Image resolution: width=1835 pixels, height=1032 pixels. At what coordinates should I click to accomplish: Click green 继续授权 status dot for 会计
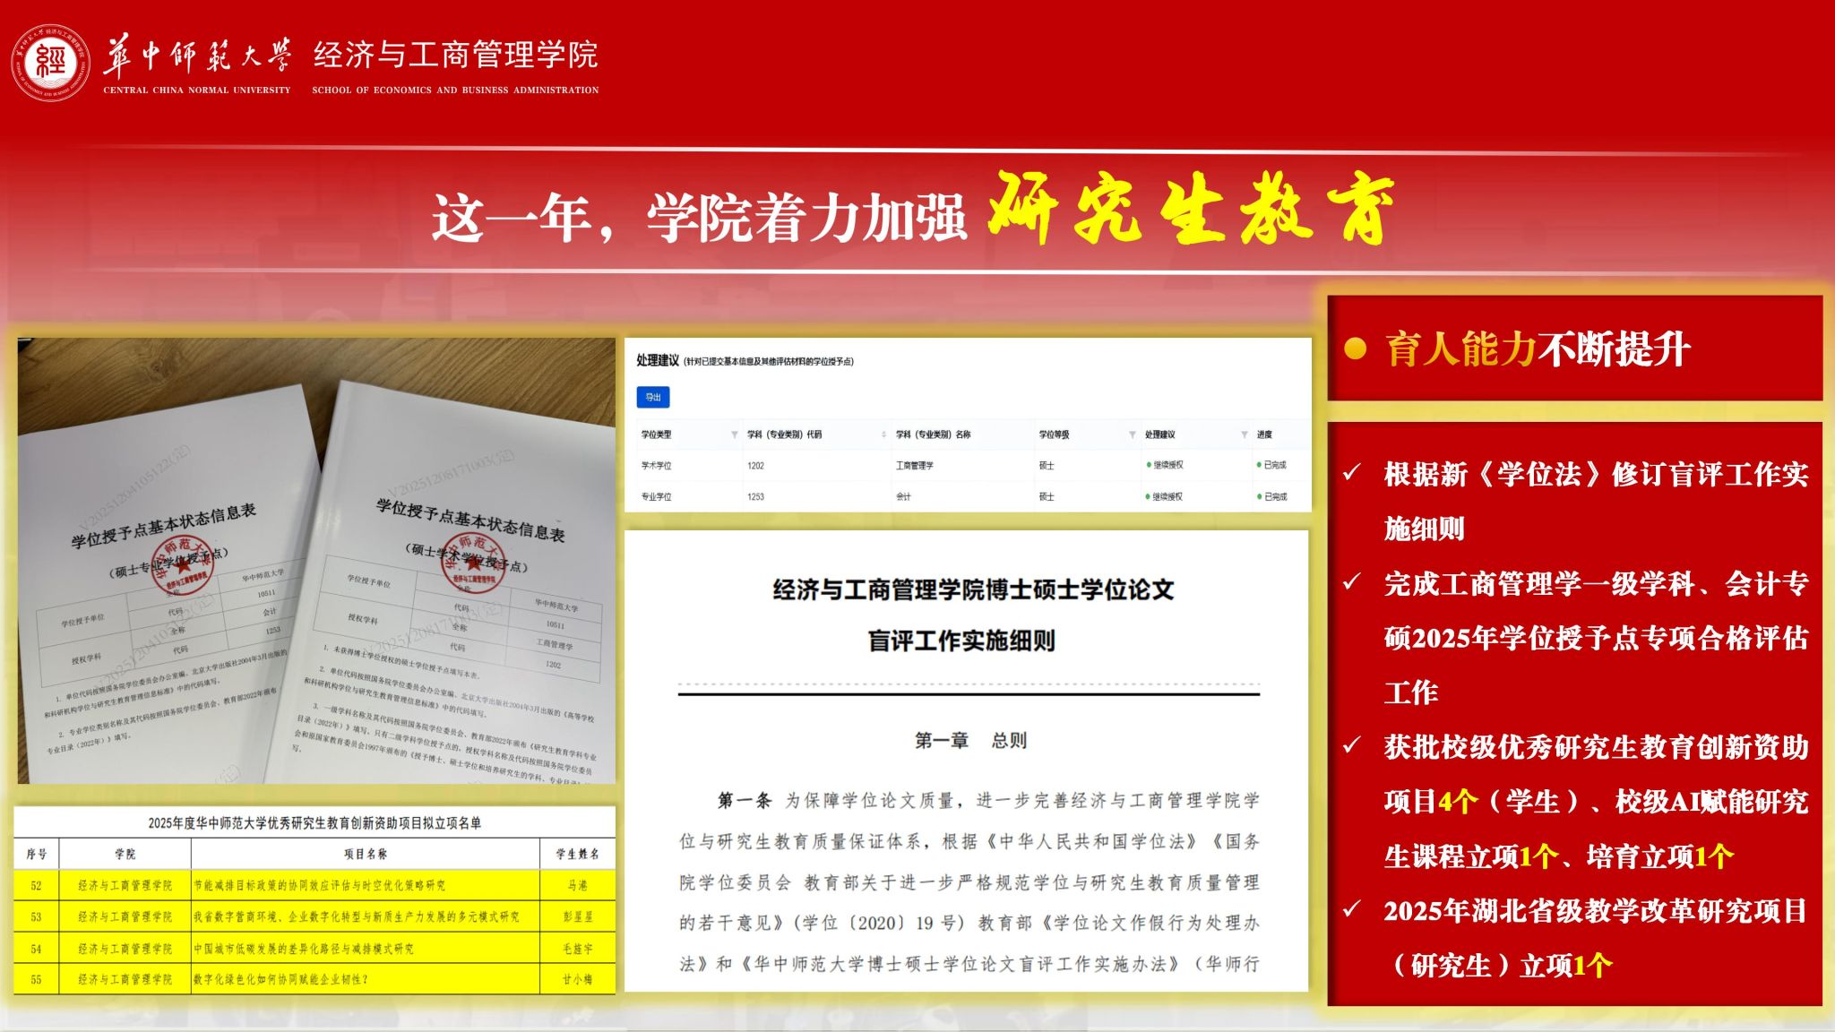(1148, 496)
